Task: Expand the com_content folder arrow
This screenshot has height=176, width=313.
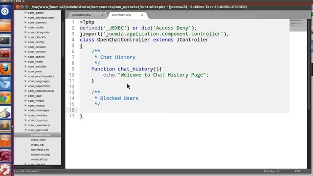Action: (25, 52)
